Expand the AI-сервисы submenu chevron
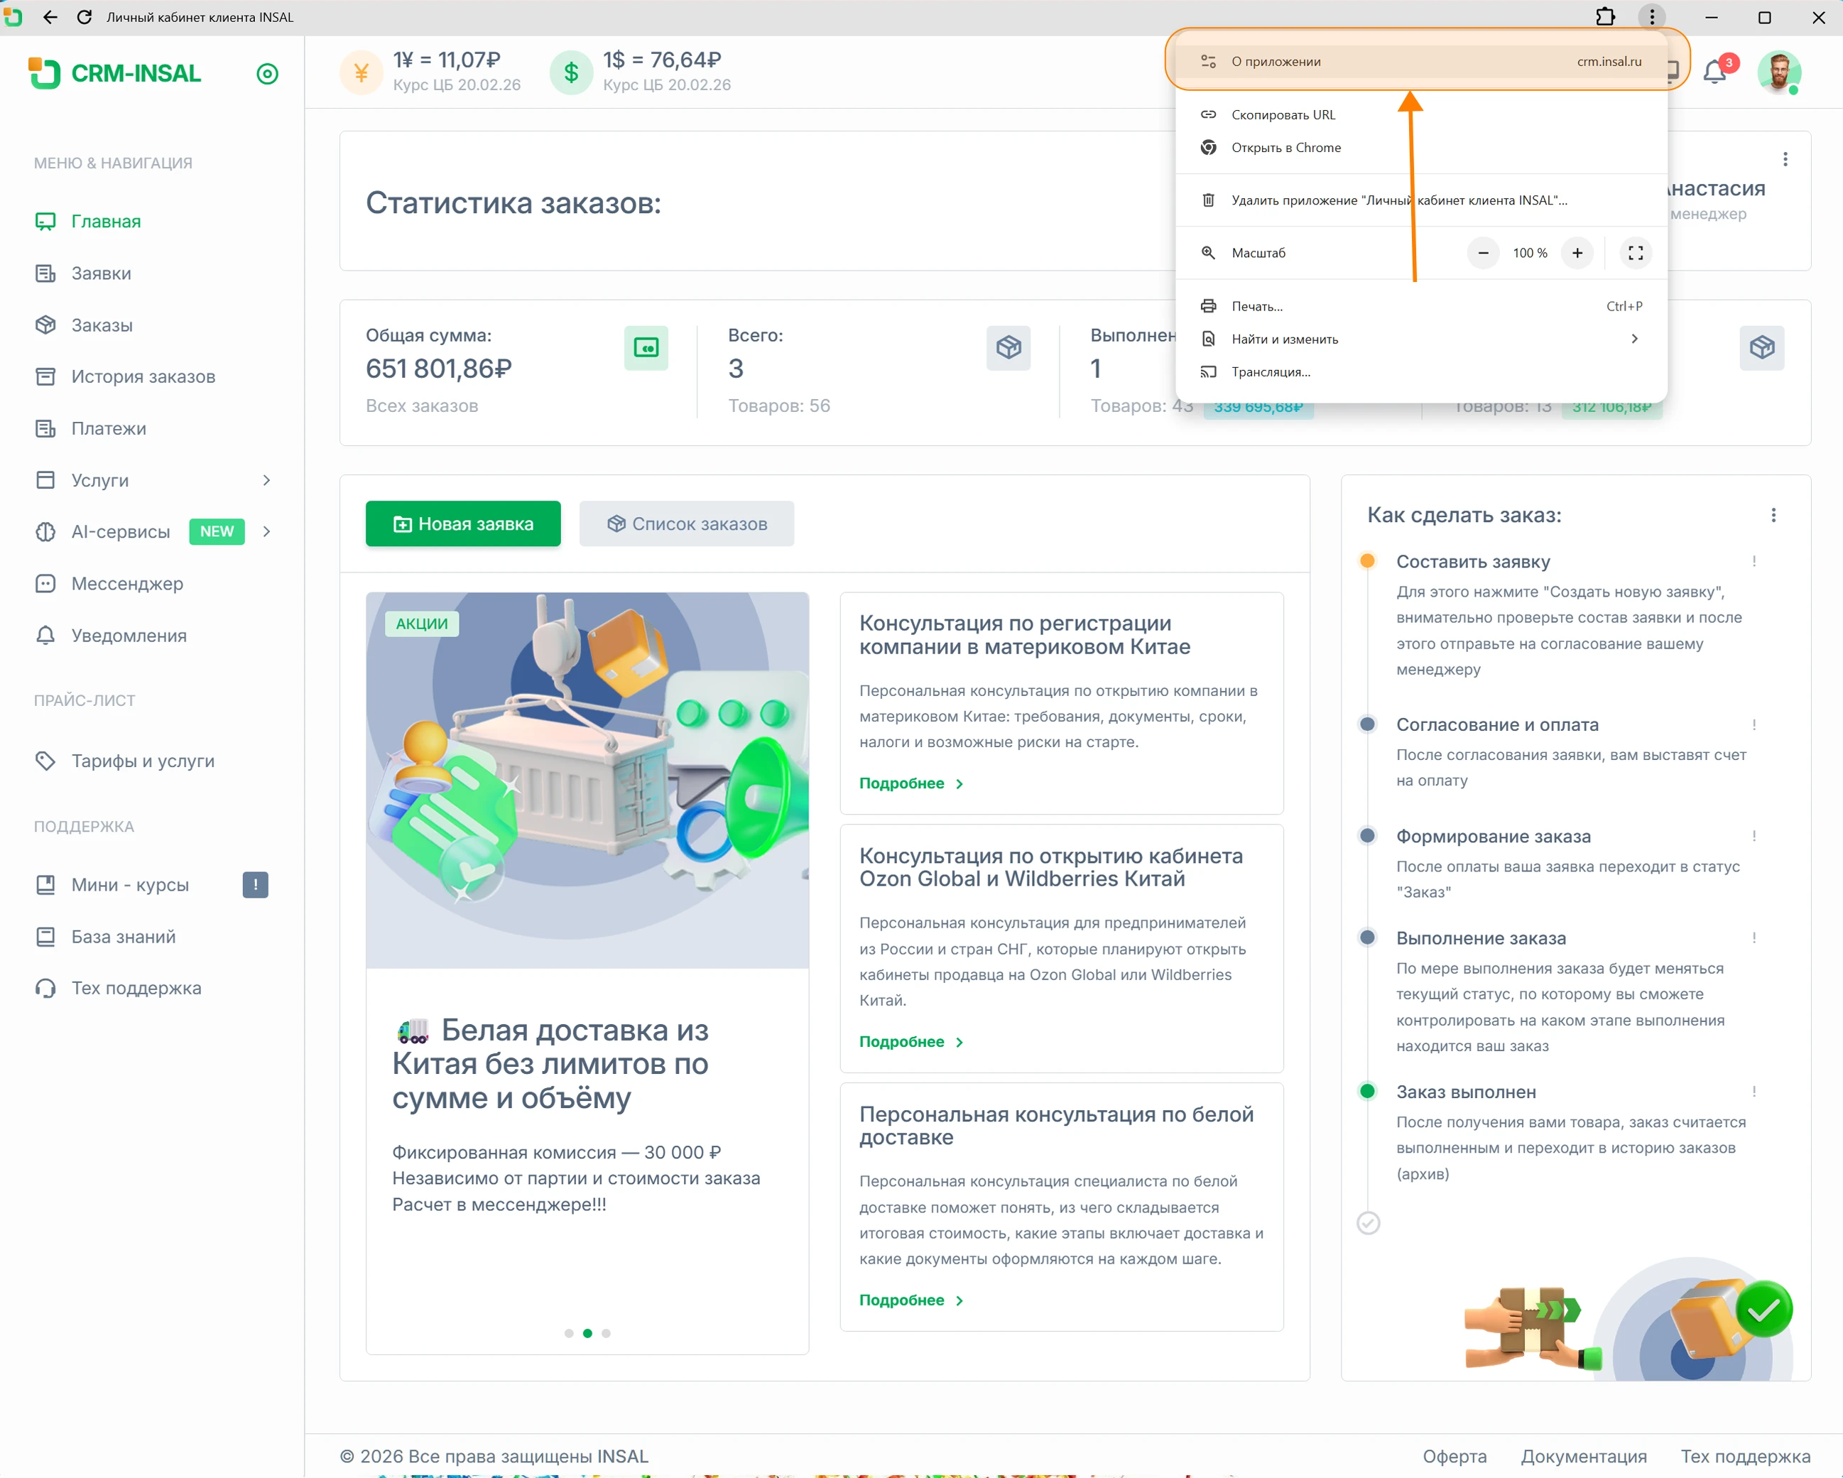The height and width of the screenshot is (1478, 1843). [x=267, y=532]
